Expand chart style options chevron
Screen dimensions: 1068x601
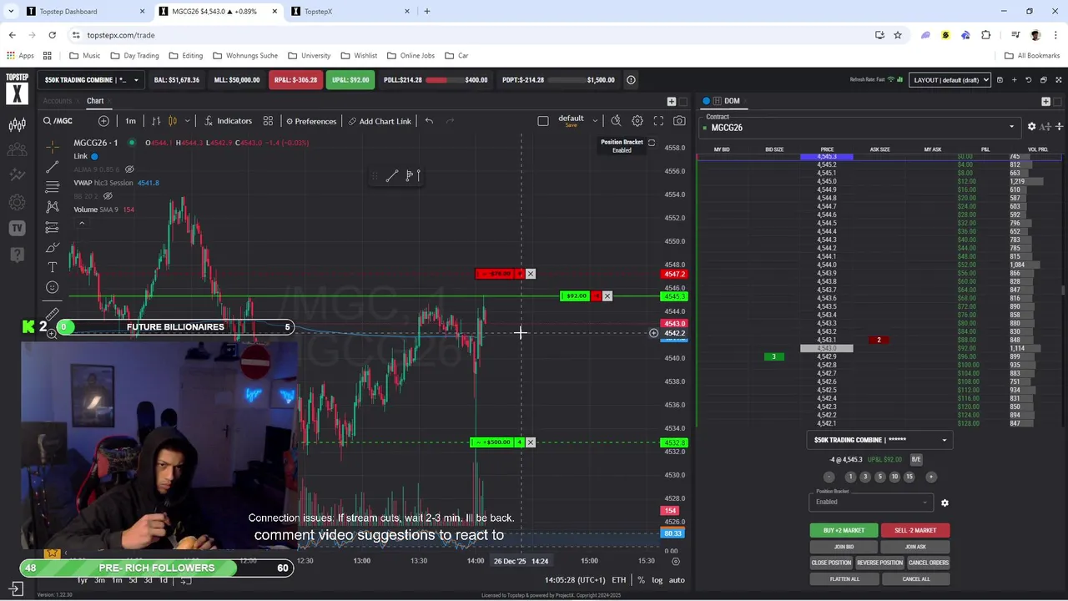click(188, 121)
